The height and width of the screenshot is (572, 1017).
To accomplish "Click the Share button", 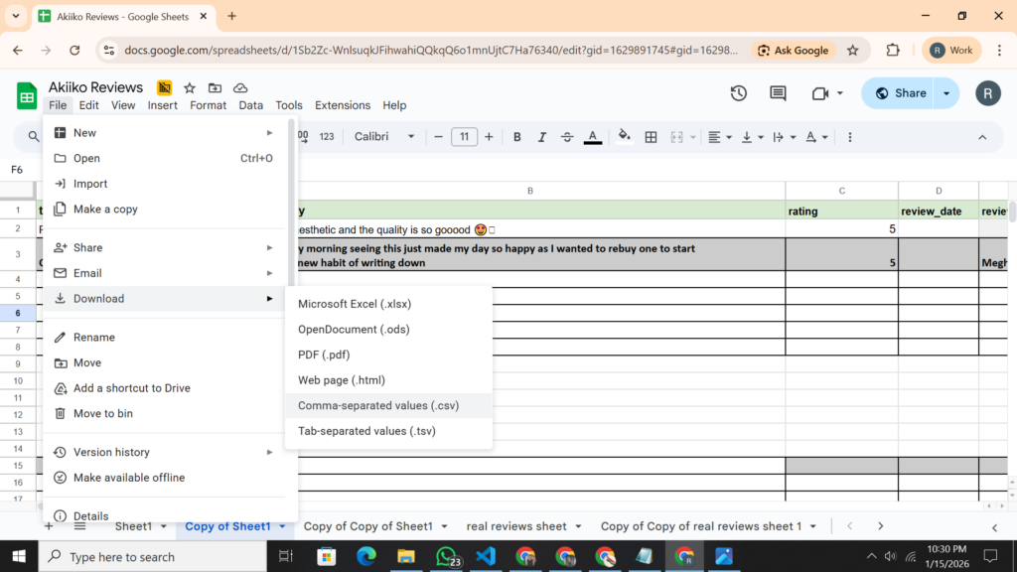I will pos(898,93).
